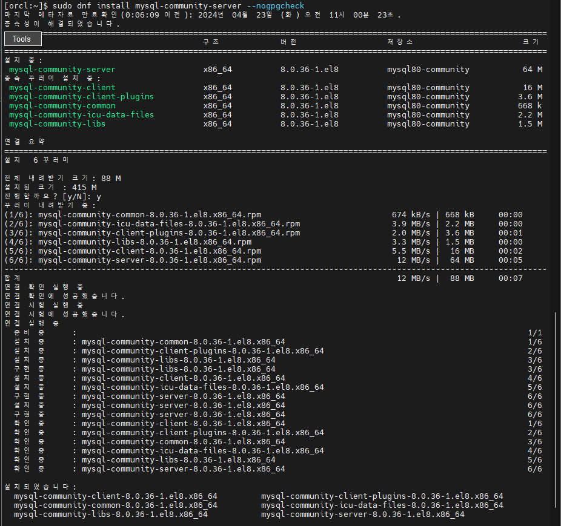Screen dimensions: 561x526
Task: Select mysql-community-icu-data-files in the dependency list
Action: pos(81,115)
